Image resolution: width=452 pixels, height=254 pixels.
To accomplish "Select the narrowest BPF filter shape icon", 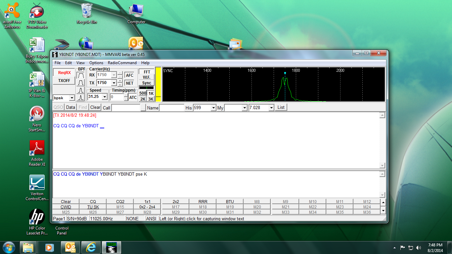I will coord(80,98).
